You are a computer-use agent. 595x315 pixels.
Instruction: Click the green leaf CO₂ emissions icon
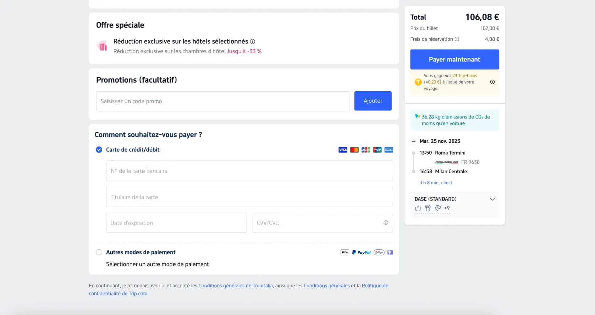point(418,116)
